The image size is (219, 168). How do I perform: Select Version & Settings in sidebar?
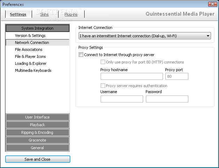click(38, 36)
